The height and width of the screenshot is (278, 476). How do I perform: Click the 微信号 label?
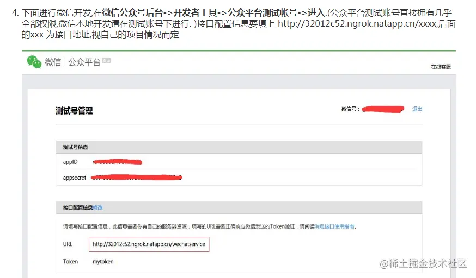click(350, 109)
